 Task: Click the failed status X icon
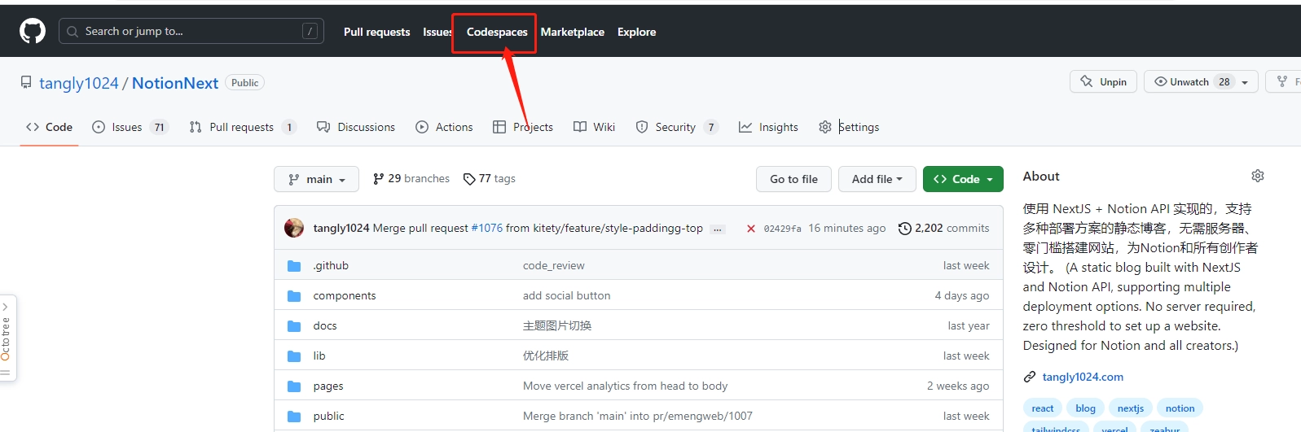tap(750, 229)
